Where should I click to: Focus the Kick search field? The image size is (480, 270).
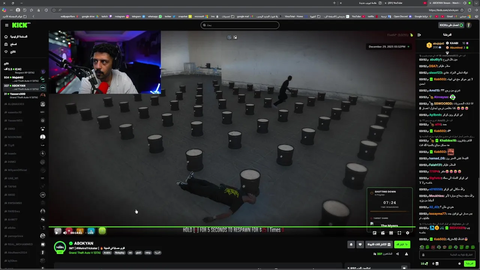(x=240, y=25)
